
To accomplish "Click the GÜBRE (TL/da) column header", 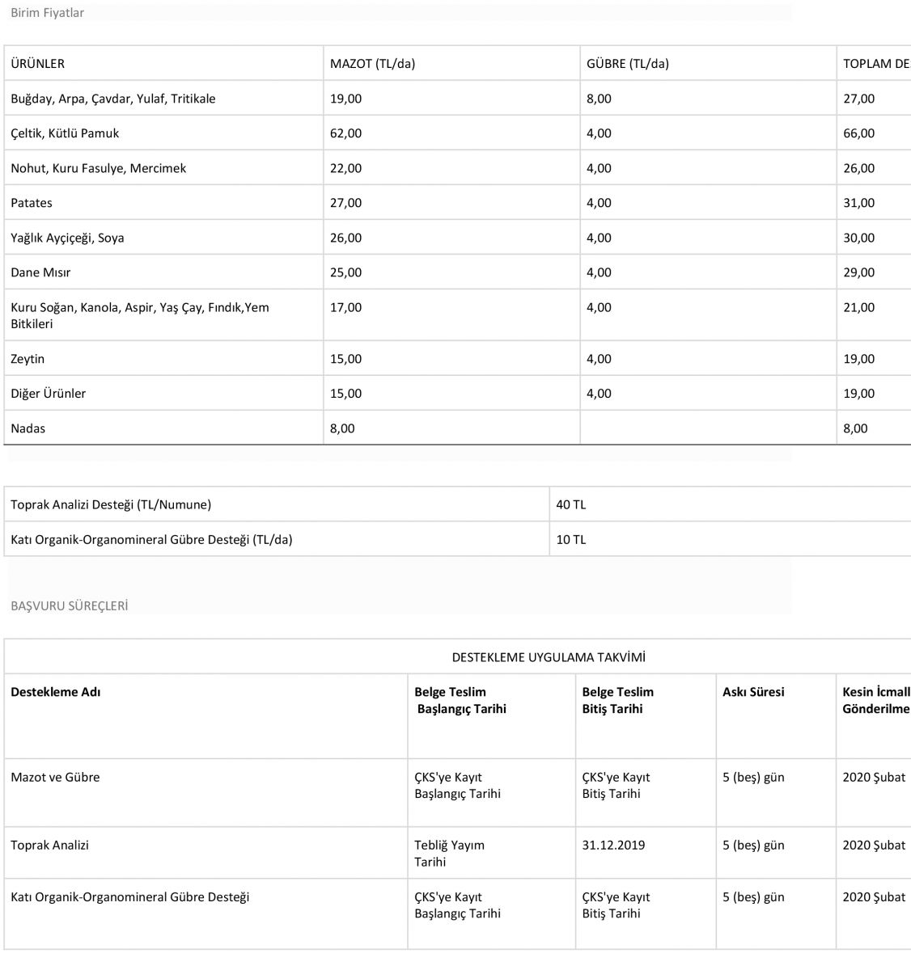I will (627, 64).
